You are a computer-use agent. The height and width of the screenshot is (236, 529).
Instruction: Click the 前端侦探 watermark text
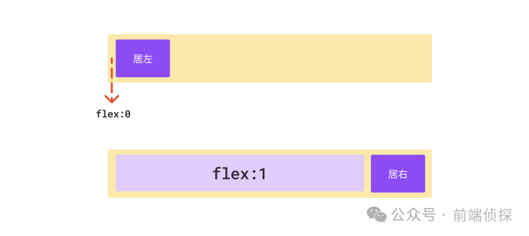[483, 215]
